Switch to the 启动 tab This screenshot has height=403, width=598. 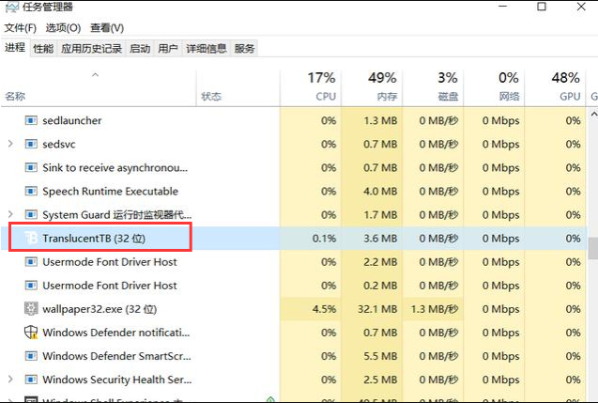(x=140, y=49)
